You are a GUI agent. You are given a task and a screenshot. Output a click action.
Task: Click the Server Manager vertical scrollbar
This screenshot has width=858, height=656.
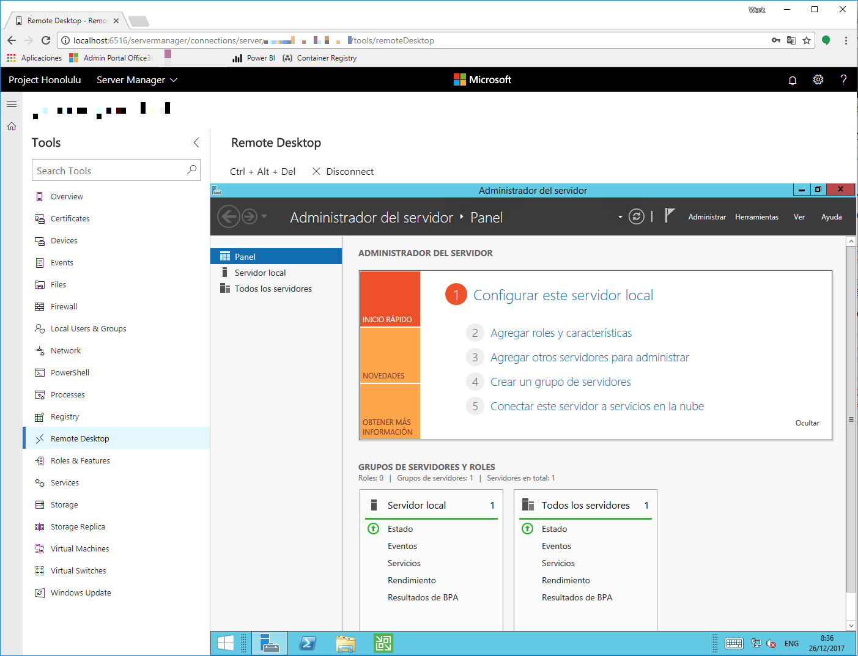(x=851, y=419)
